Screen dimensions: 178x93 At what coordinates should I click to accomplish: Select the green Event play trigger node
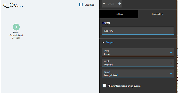16,27
